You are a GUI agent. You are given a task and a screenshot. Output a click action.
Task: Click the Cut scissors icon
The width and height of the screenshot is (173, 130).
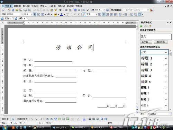(44, 10)
